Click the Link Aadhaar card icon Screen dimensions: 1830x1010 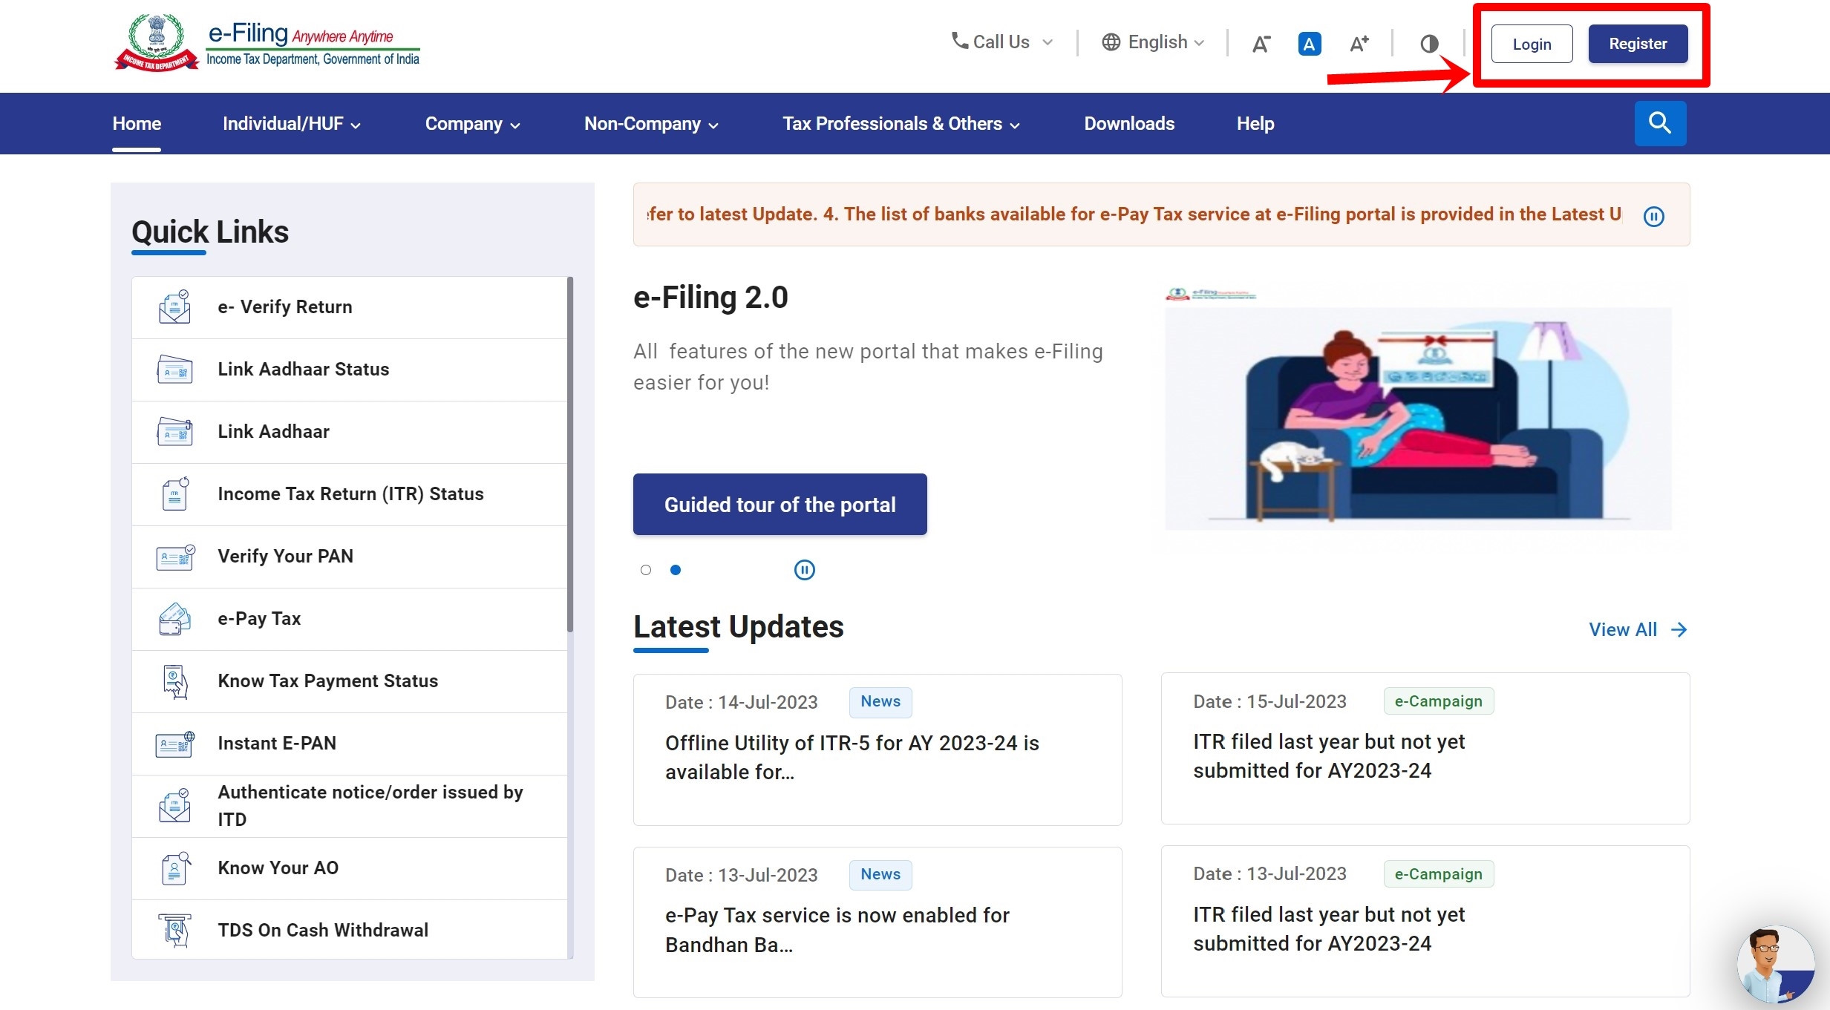tap(174, 432)
